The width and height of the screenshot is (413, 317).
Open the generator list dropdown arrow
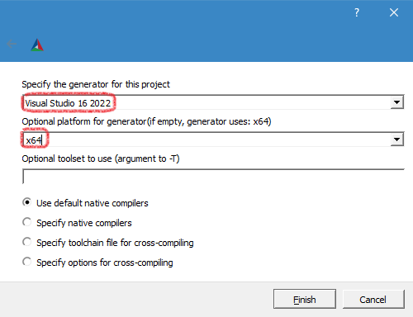click(396, 102)
